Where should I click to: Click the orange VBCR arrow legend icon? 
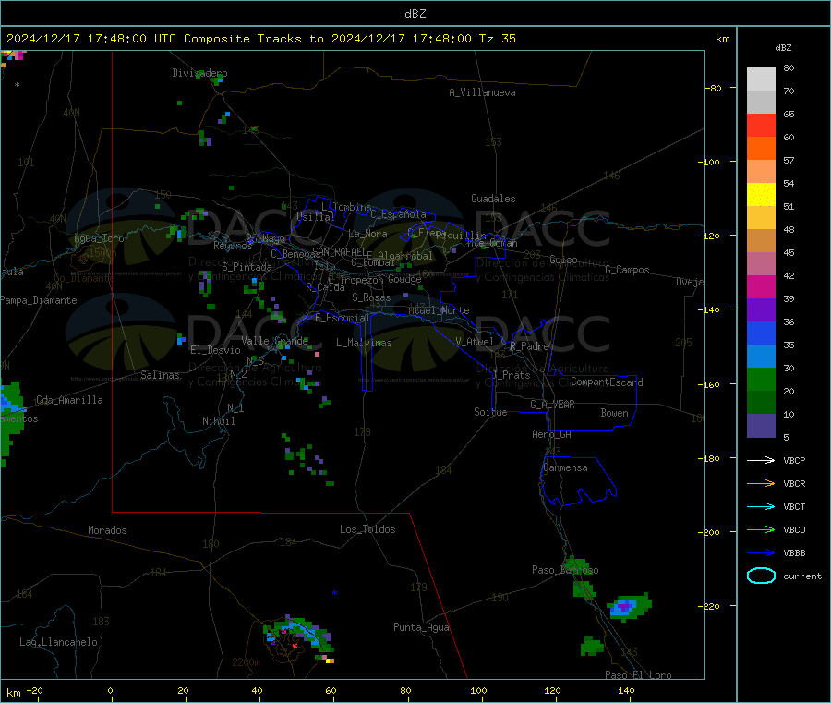761,483
